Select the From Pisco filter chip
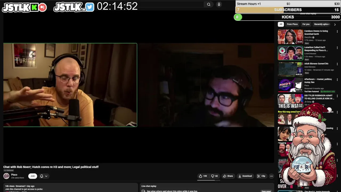This screenshot has height=192, width=341. 292,24
